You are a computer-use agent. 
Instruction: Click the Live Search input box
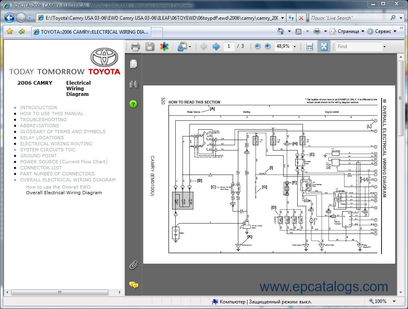click(x=349, y=18)
